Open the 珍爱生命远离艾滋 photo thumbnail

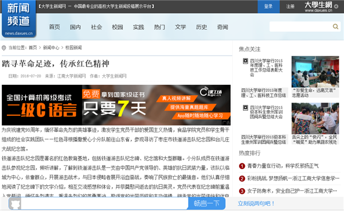tap(315, 72)
